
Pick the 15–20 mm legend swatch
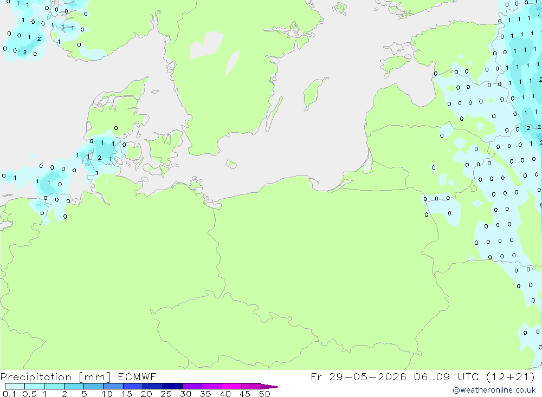(133, 386)
